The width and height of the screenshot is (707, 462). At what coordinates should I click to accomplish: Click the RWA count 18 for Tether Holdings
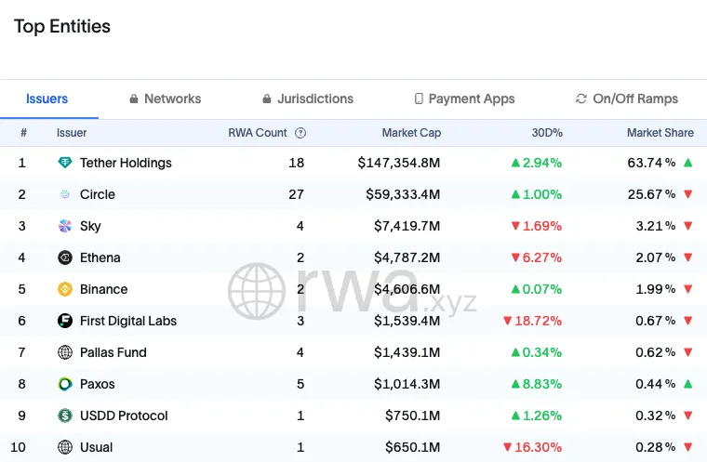tap(296, 163)
